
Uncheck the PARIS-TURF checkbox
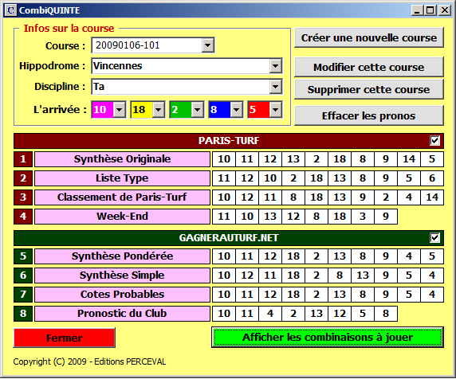[434, 141]
